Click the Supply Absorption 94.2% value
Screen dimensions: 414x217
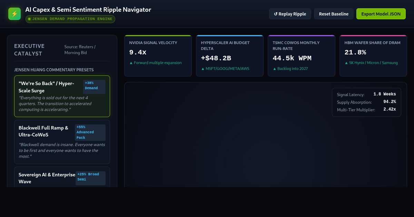pos(390,102)
